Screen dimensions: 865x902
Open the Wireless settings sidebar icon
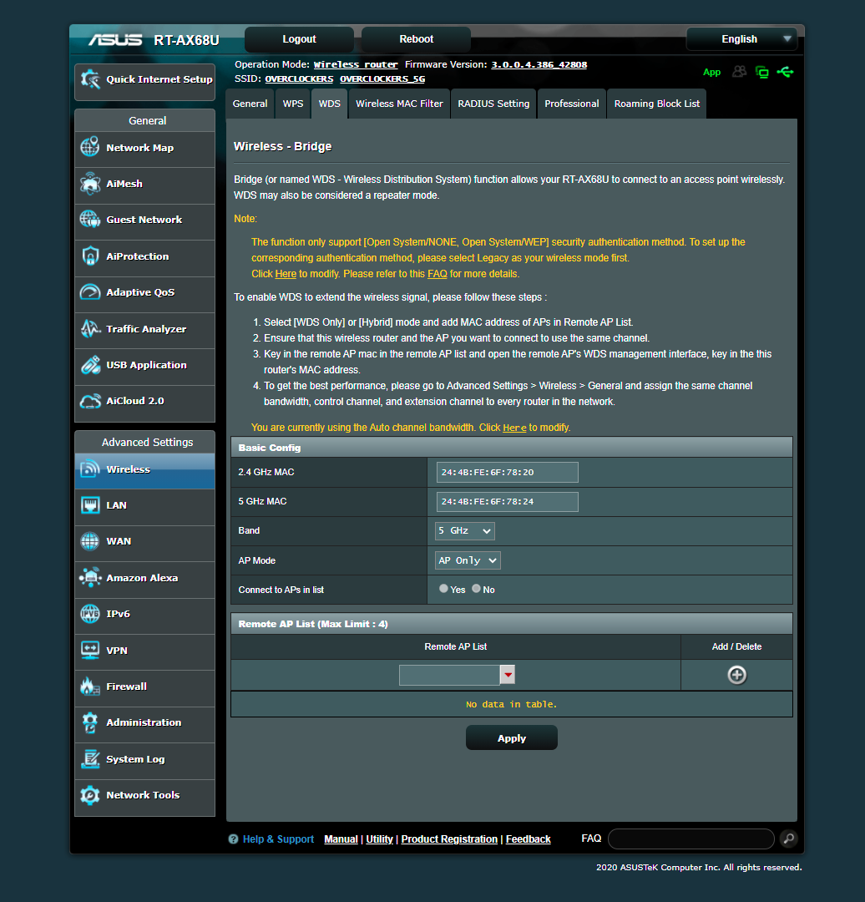90,469
